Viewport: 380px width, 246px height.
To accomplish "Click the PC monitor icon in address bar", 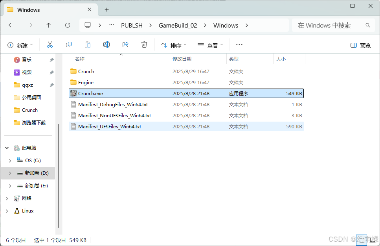I will [x=88, y=25].
